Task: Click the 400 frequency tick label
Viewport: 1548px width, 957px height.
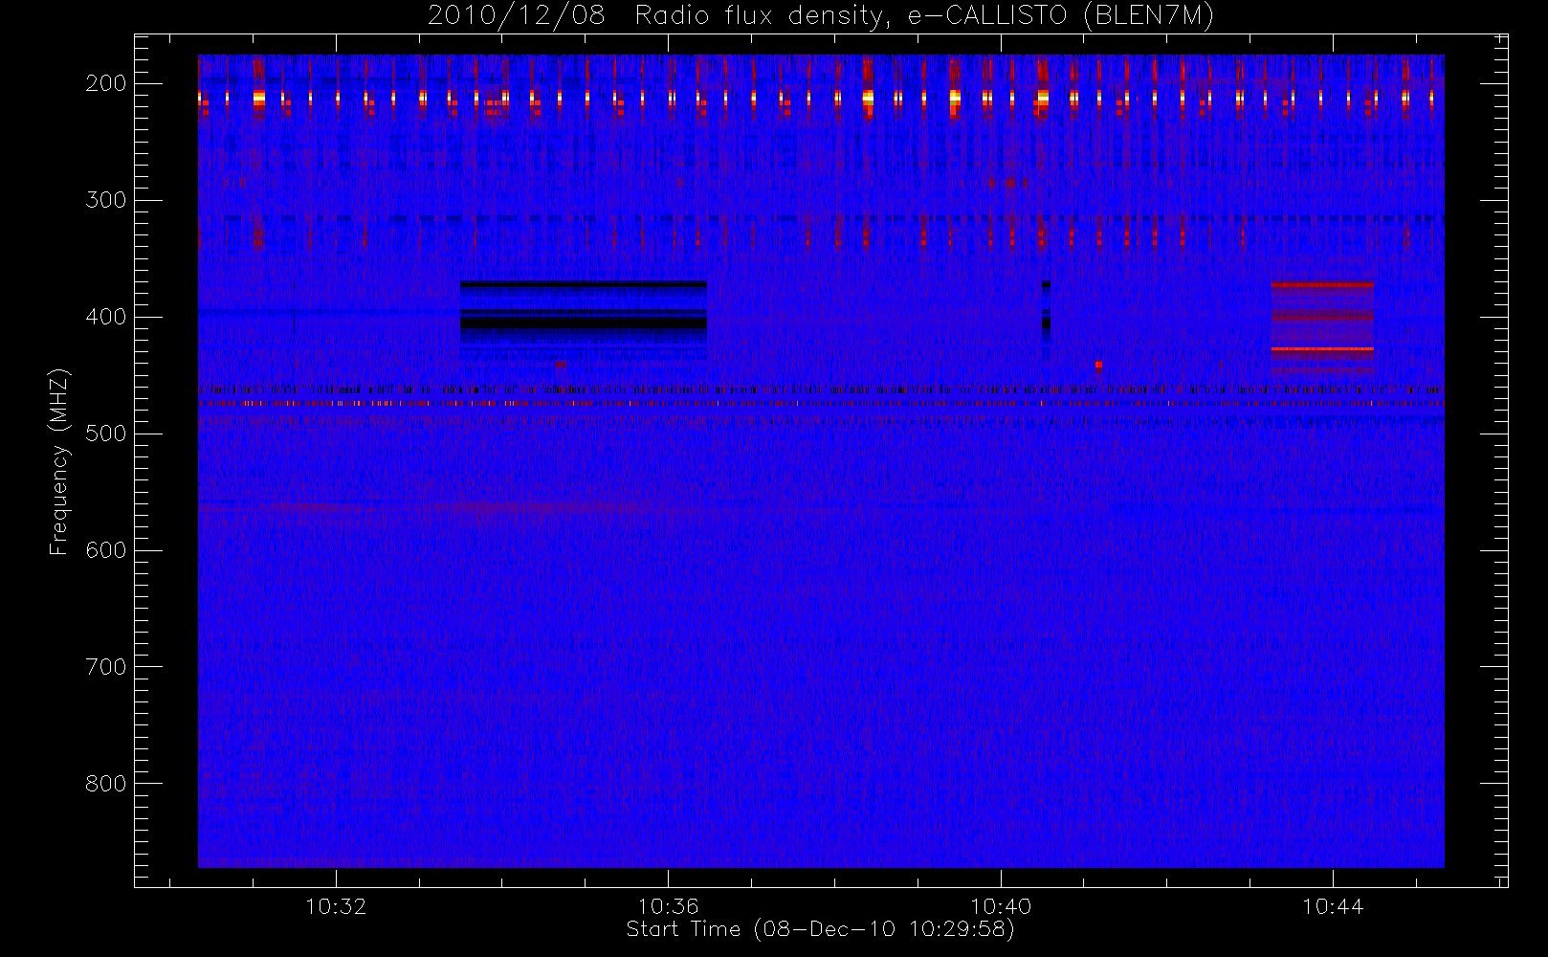Action: coord(105,317)
